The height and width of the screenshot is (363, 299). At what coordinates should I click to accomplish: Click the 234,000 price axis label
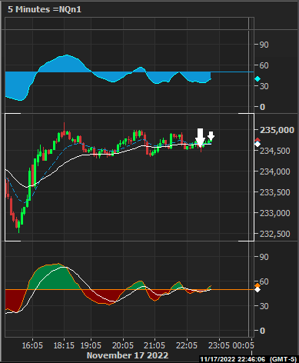(275, 172)
